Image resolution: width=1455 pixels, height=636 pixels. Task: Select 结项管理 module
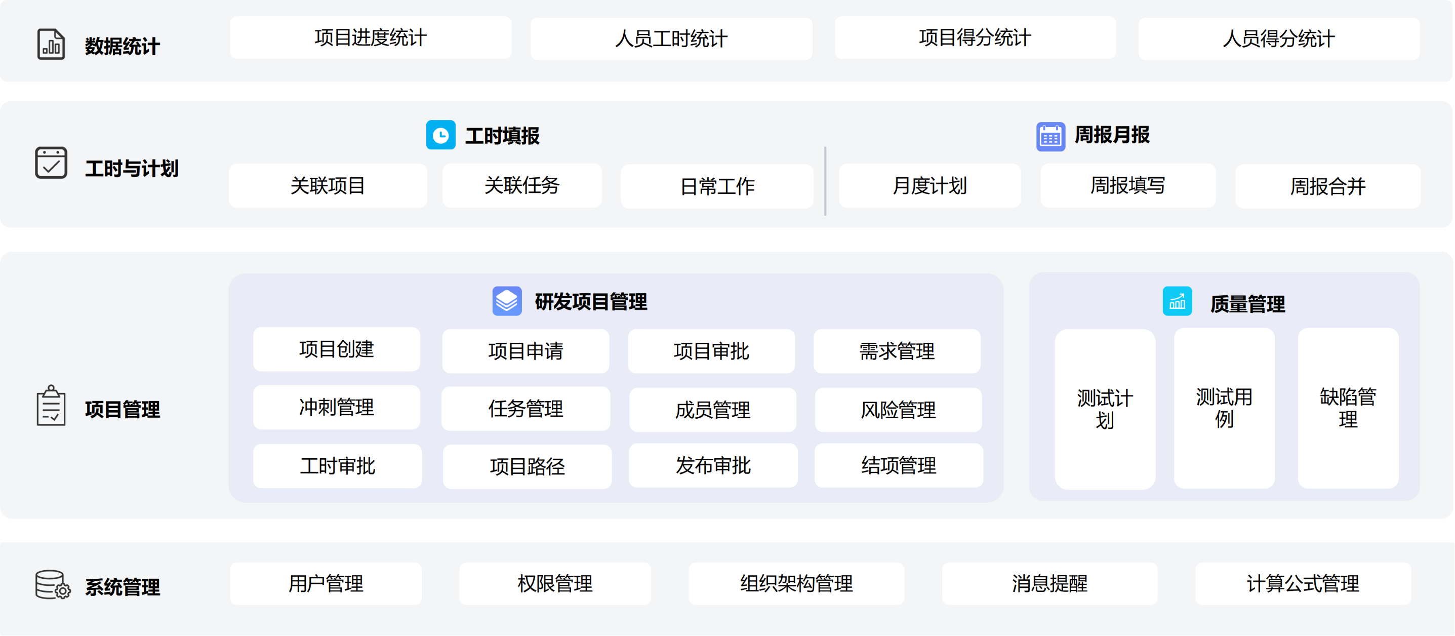[x=899, y=465]
